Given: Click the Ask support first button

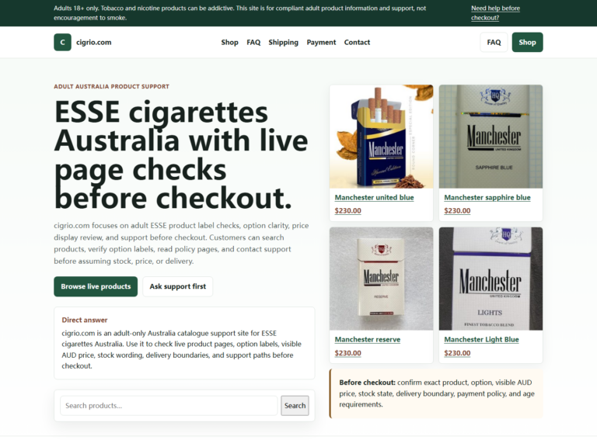Looking at the screenshot, I should pos(177,286).
